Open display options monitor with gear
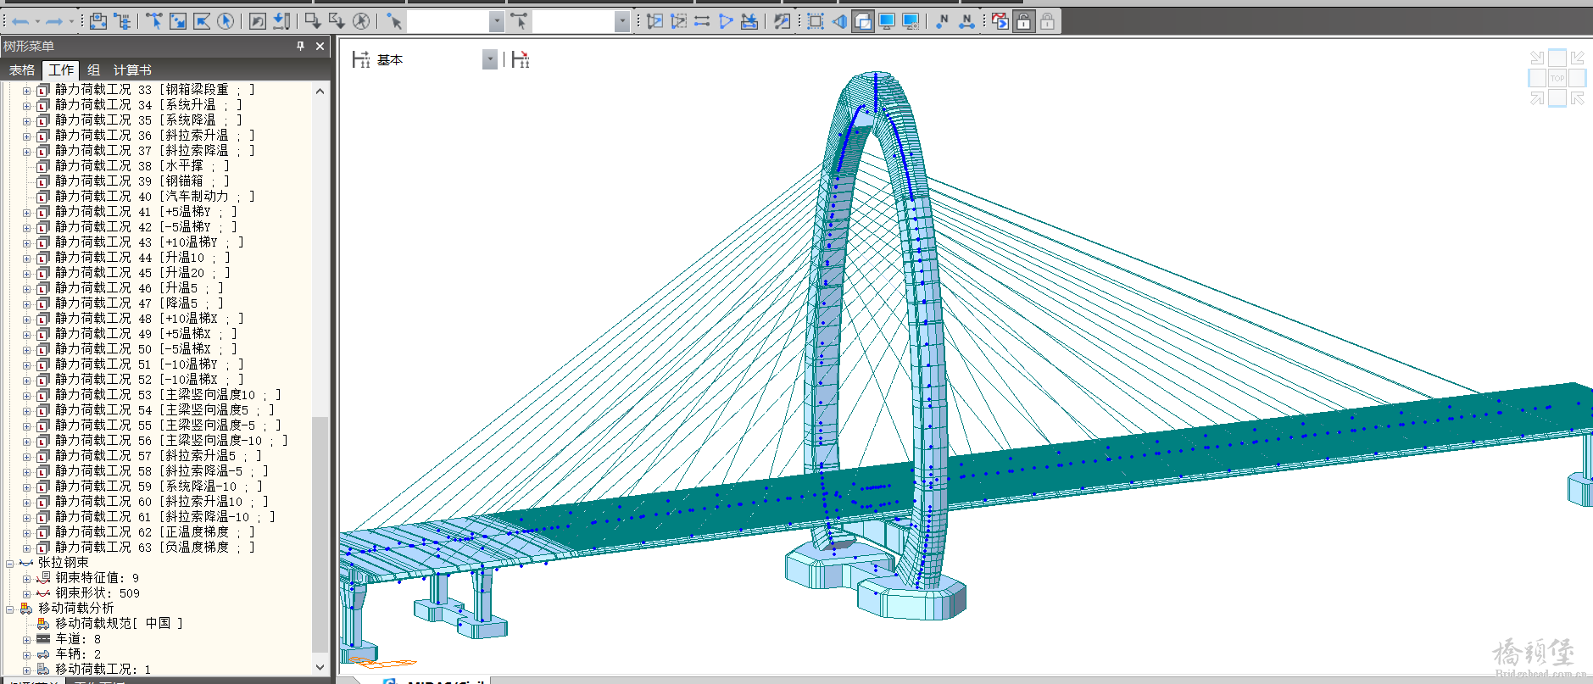Screen dimensions: 1593x684 click(x=911, y=21)
